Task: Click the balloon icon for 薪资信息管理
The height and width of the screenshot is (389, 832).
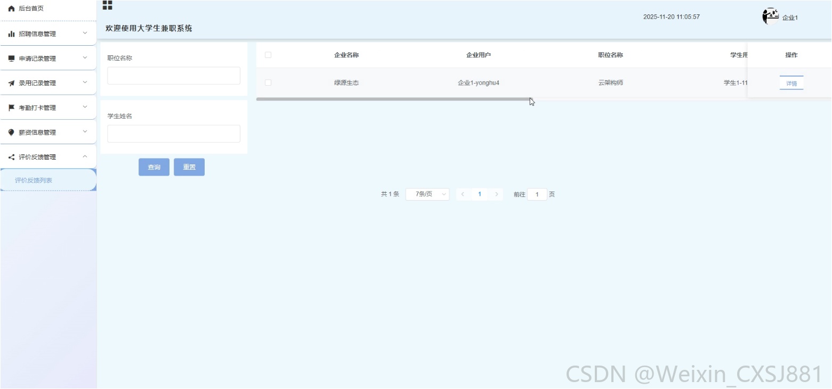Action: click(11, 133)
